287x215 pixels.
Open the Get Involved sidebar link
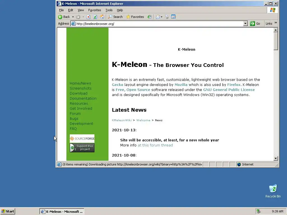[81, 109]
